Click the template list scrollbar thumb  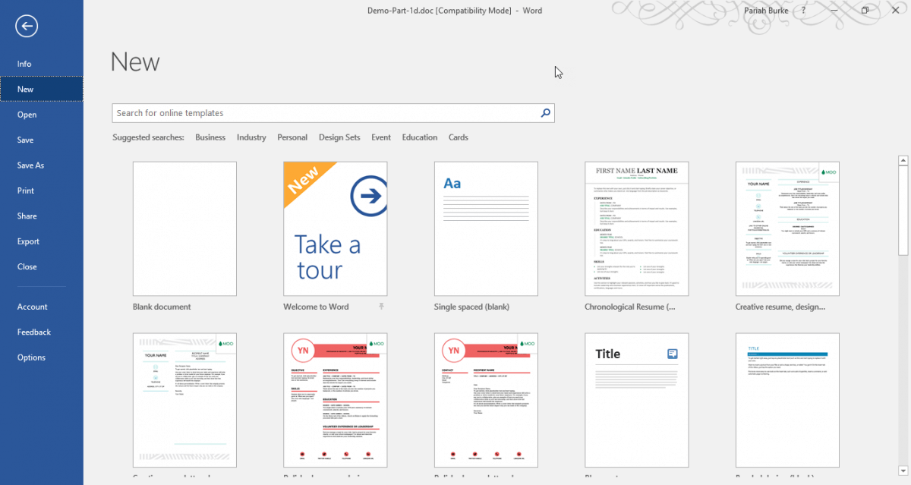(x=903, y=210)
